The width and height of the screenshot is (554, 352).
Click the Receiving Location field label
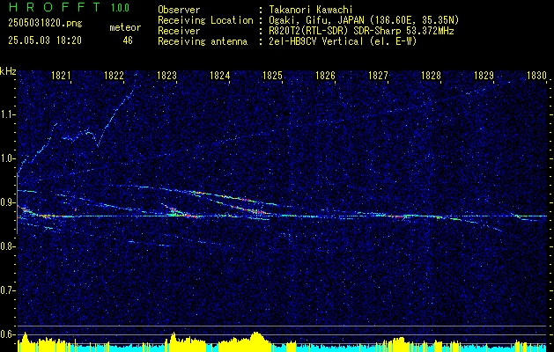(205, 20)
